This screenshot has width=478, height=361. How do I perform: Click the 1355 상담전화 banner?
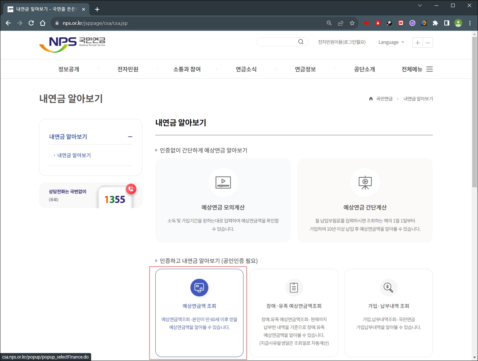91,195
